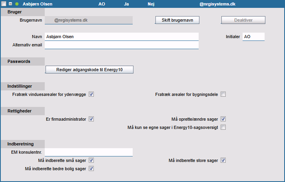Click into the Navn text field
This screenshot has height=182, width=285.
(x=121, y=37)
